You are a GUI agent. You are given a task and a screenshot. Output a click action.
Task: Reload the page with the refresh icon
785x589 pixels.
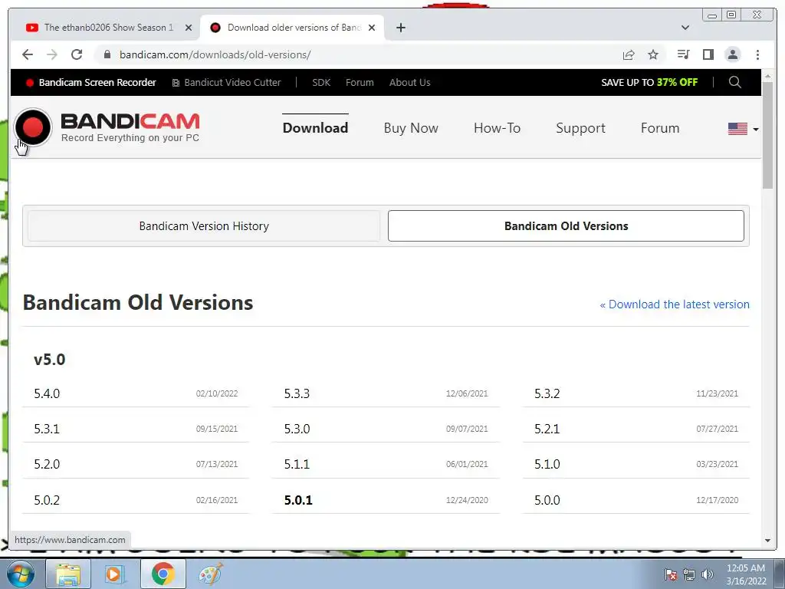[x=77, y=54]
